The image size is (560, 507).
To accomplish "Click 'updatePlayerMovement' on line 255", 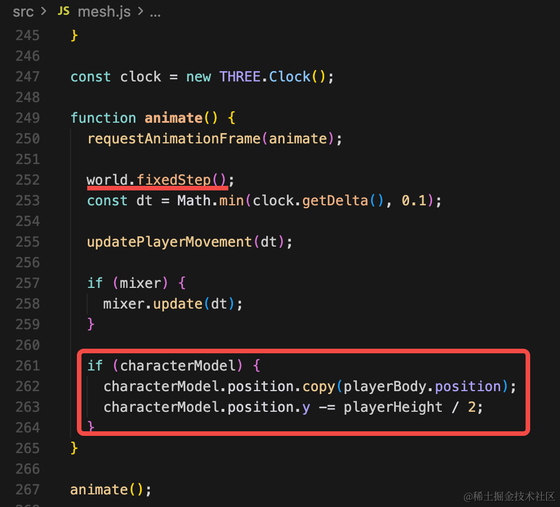I will [170, 242].
